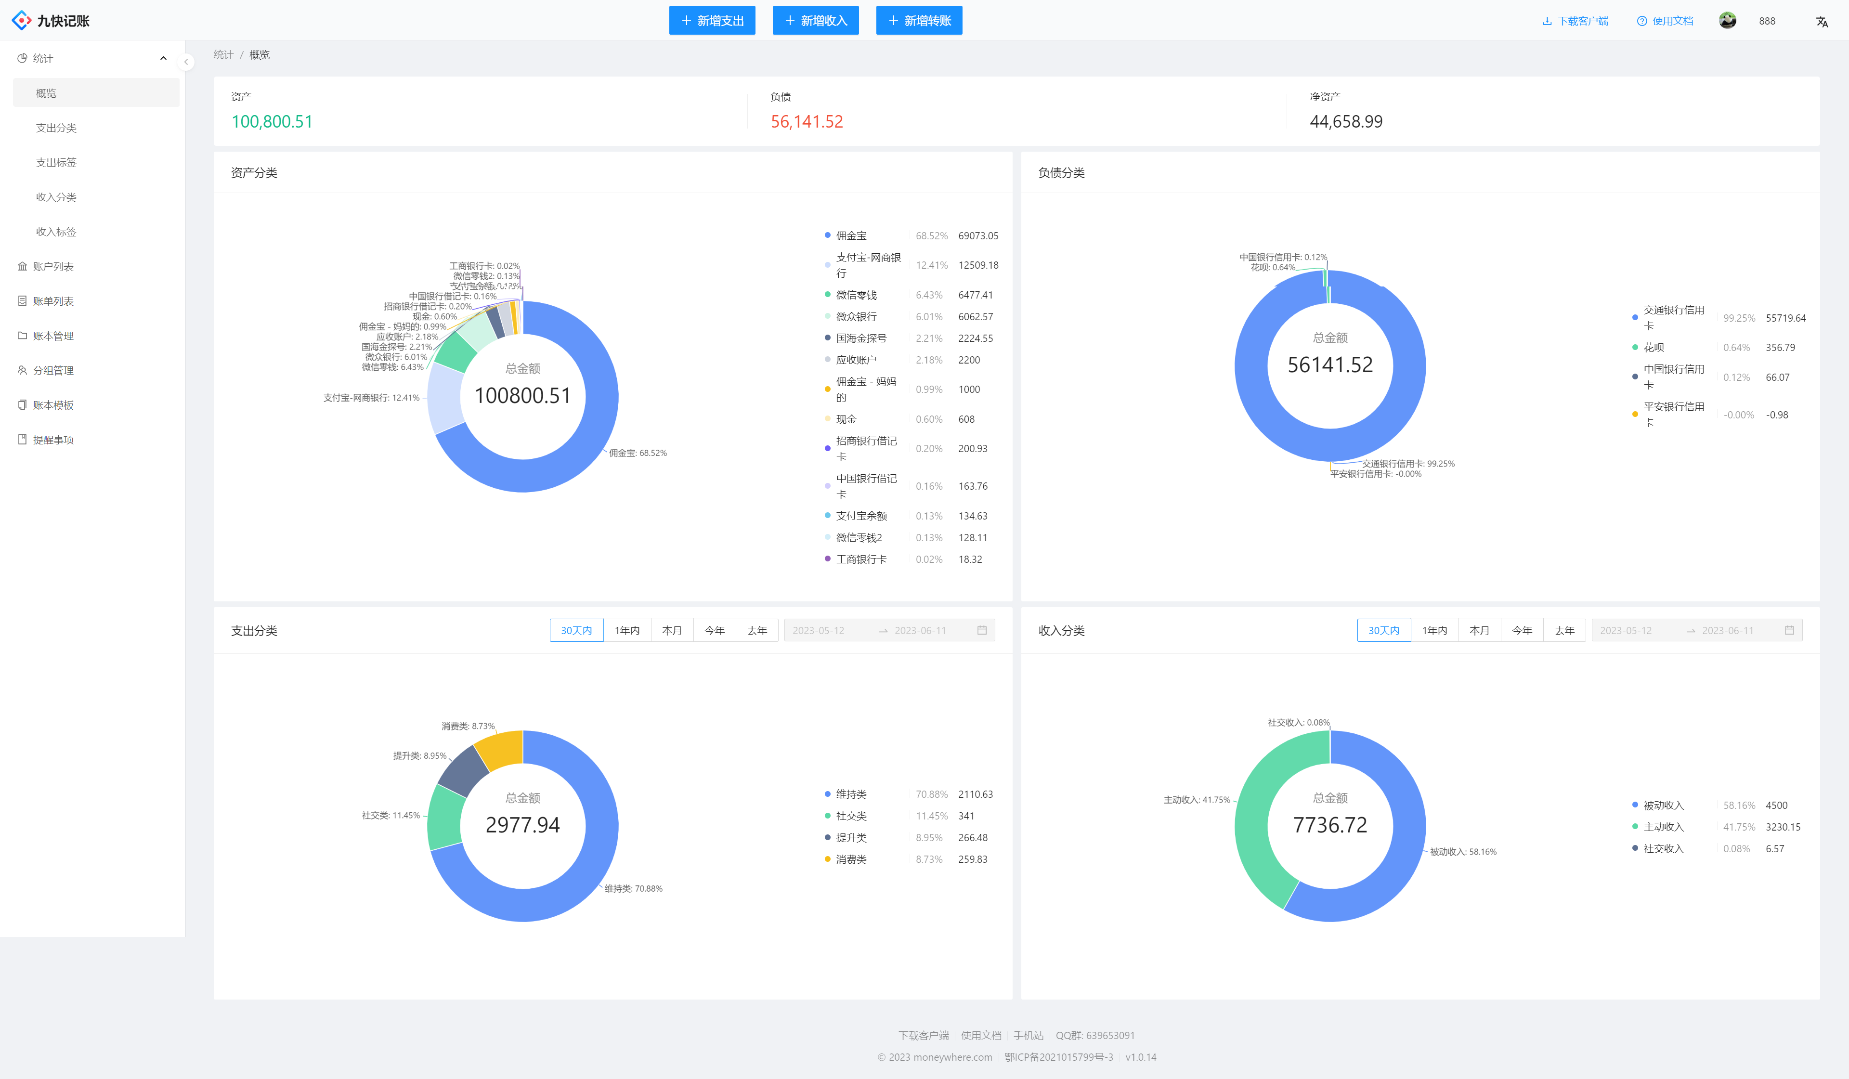Click the 九快记账 logo icon

pyautogui.click(x=22, y=21)
